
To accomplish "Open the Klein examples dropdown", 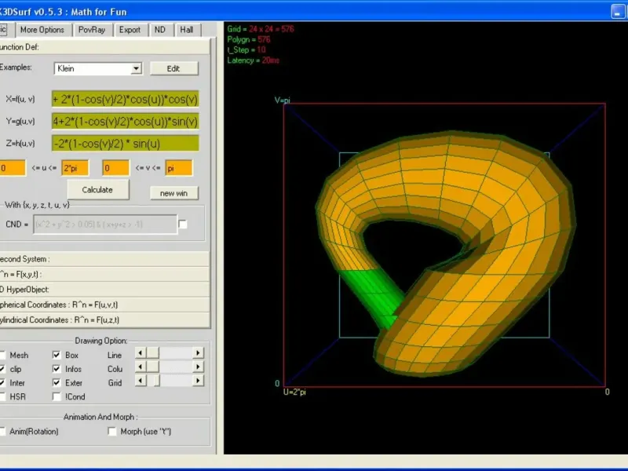I will (x=136, y=68).
